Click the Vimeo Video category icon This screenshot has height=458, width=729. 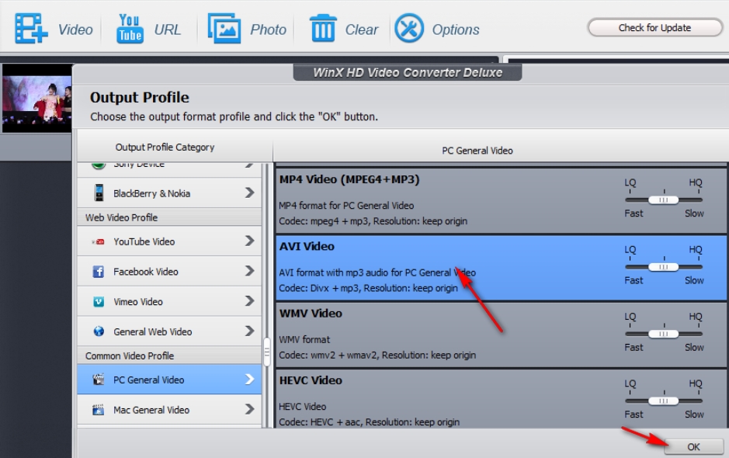click(x=99, y=302)
